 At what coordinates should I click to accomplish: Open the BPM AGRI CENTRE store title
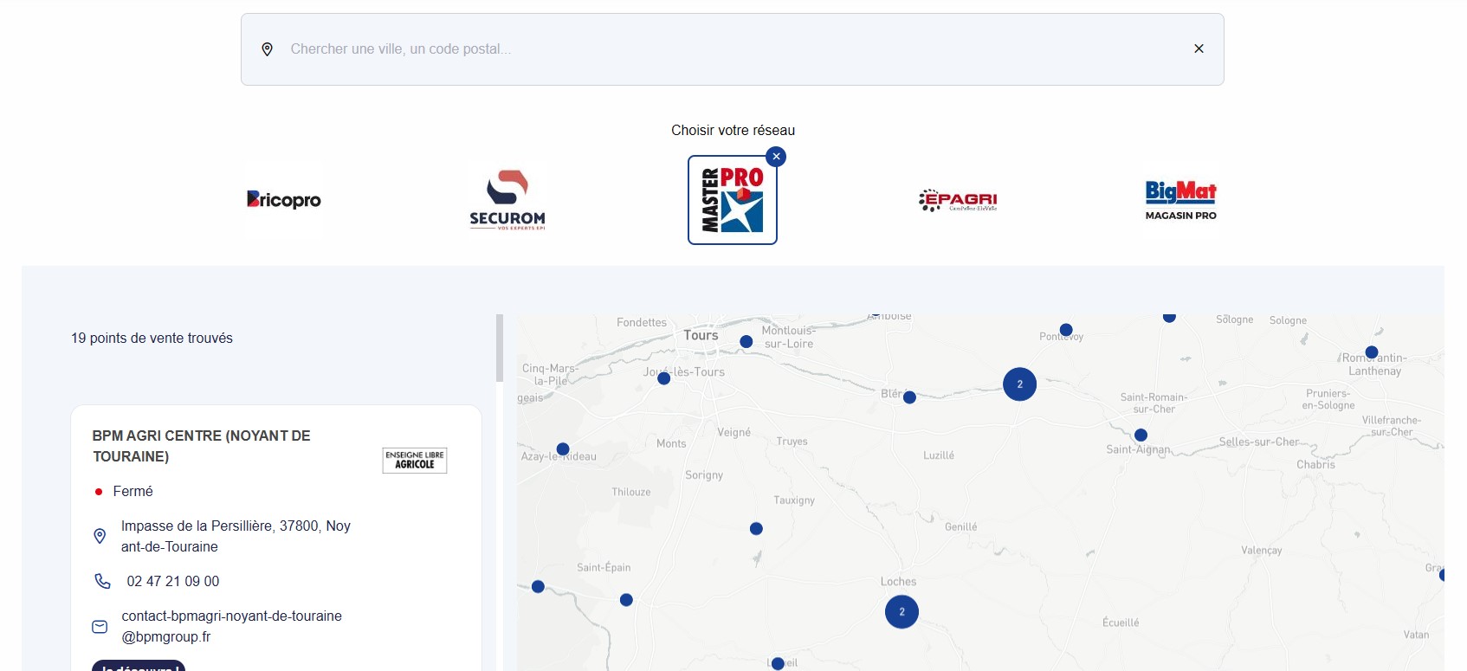coord(202,446)
